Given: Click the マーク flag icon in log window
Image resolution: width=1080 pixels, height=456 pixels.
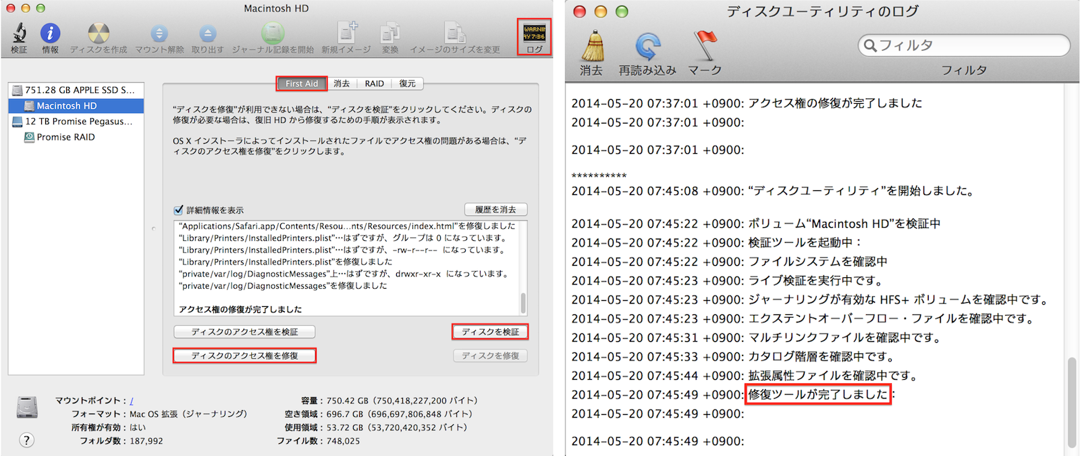Looking at the screenshot, I should click(x=705, y=46).
